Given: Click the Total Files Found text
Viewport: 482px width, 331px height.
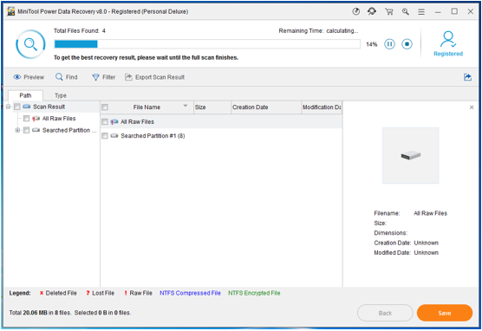Looking at the screenshot, I should coord(80,30).
